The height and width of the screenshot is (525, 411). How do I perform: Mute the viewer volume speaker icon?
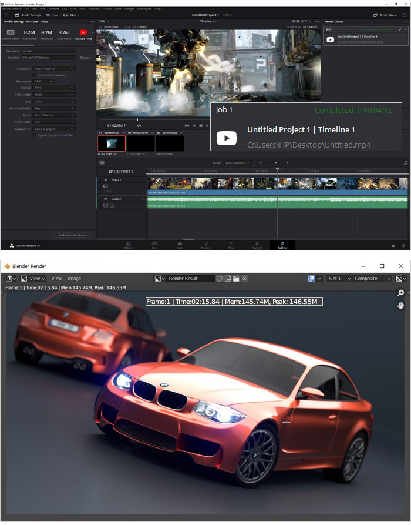click(x=139, y=125)
